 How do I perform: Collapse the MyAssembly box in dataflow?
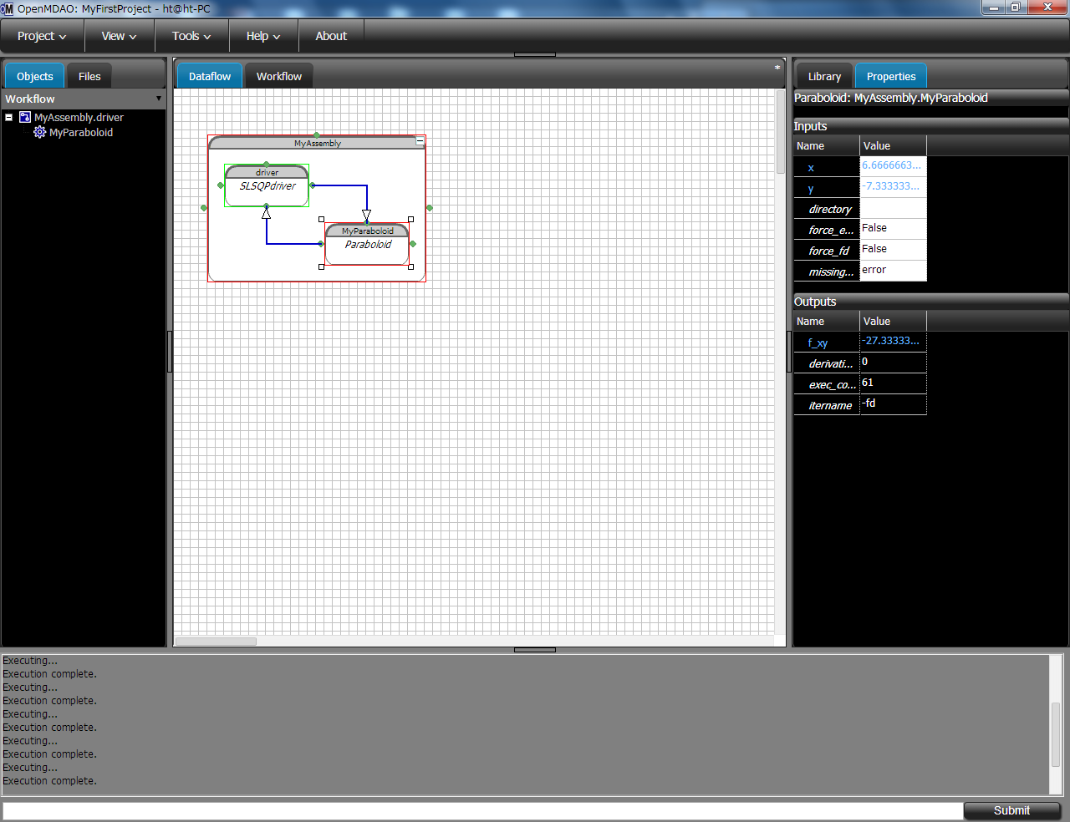tap(420, 141)
